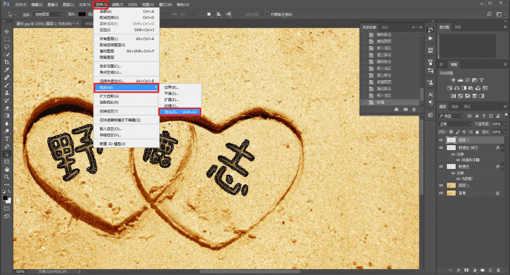The image size is (510, 275).
Task: Open the 3D panel cube icon
Action: click(430, 115)
